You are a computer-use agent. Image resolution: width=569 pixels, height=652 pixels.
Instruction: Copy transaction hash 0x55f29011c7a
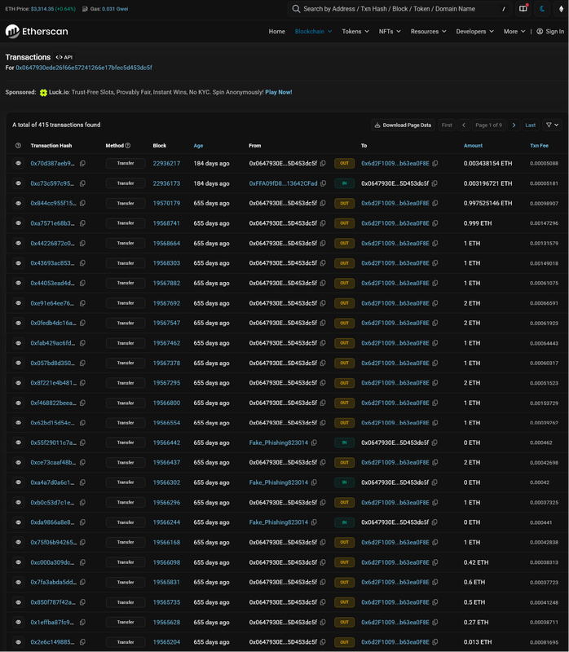point(83,443)
